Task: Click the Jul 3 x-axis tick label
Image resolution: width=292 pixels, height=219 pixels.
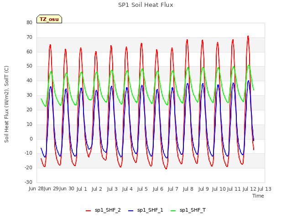Action: point(112,189)
